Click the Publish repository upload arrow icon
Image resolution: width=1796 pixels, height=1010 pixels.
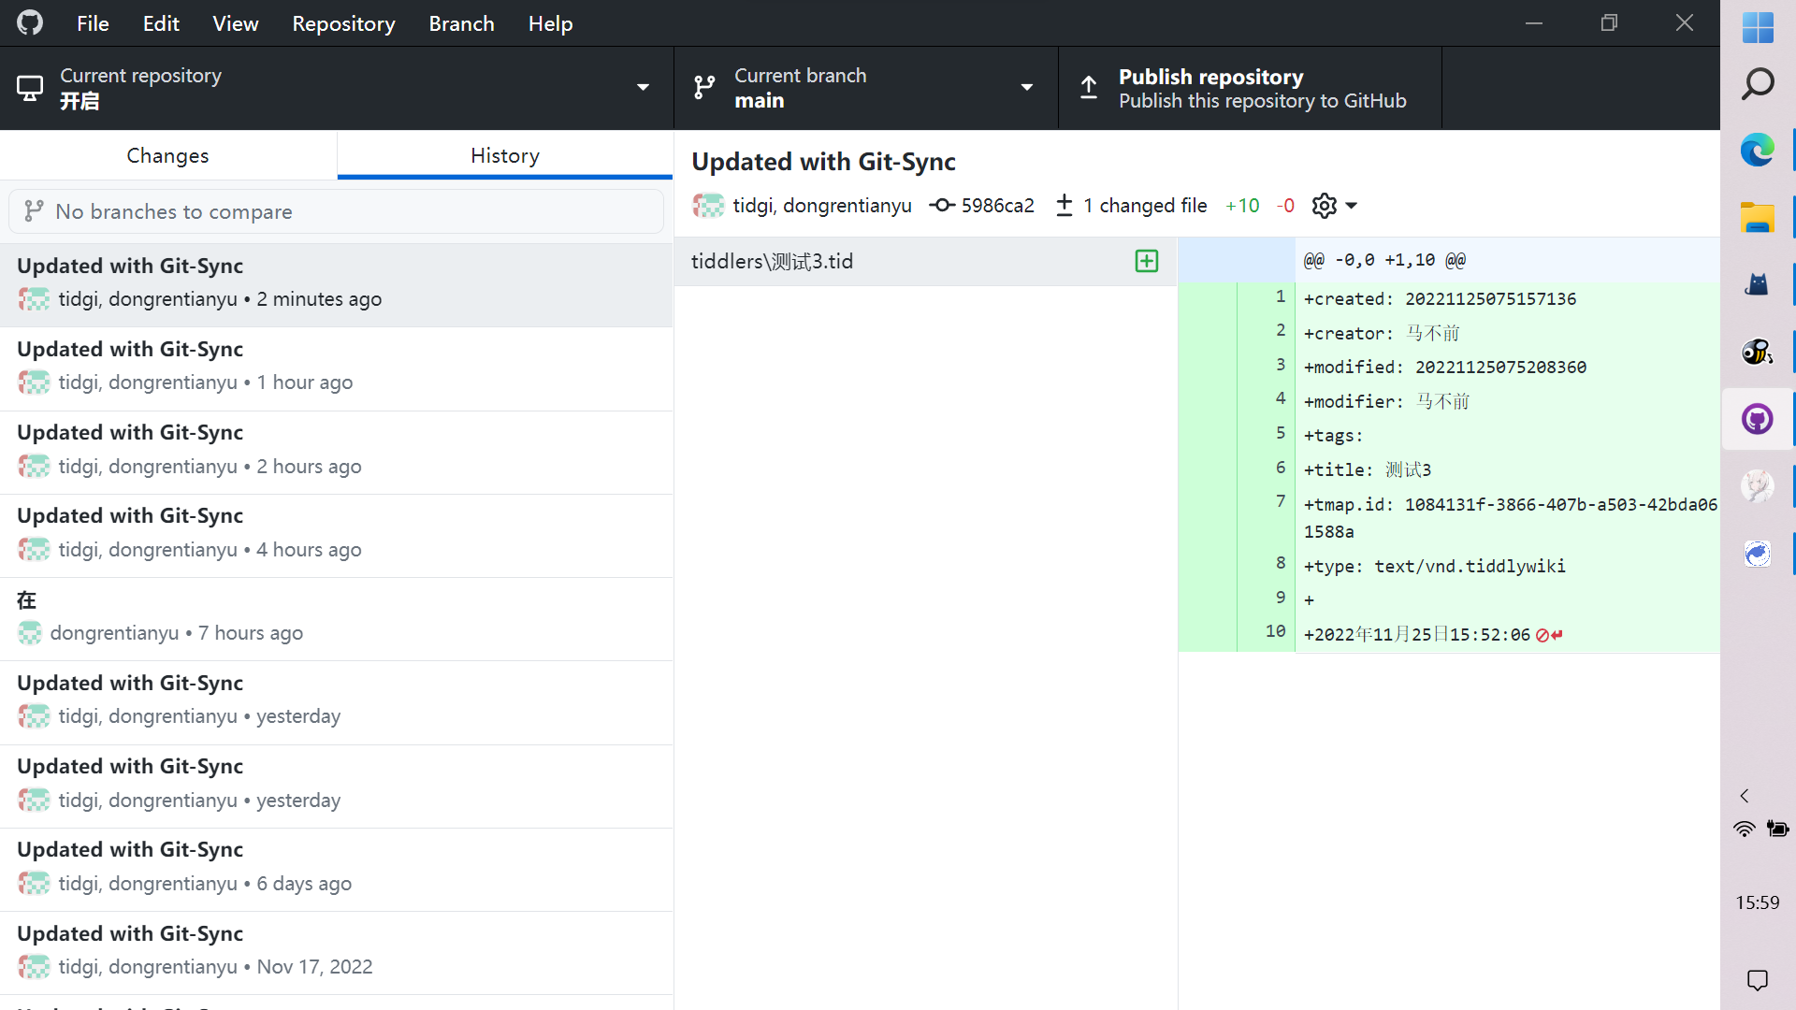click(1089, 88)
